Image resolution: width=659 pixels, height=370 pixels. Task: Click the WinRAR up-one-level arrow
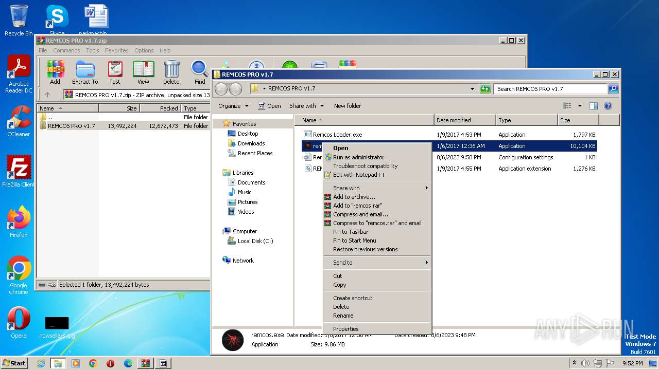tap(47, 95)
